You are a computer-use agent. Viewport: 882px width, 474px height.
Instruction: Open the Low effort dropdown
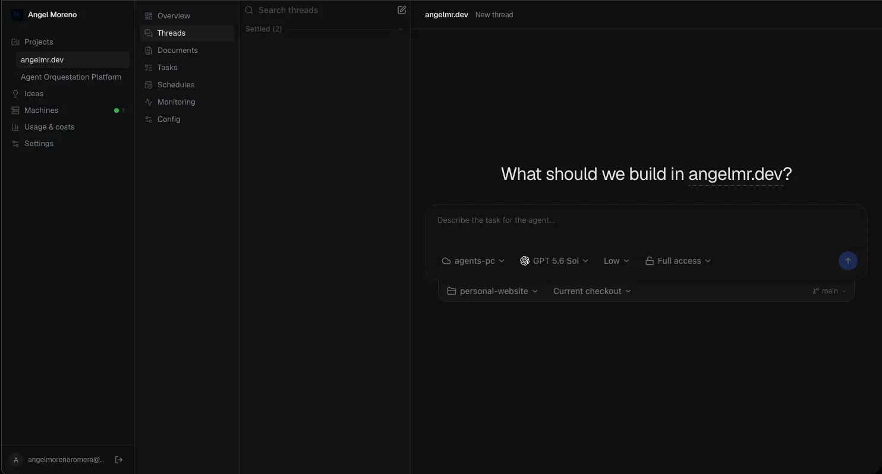[616, 261]
